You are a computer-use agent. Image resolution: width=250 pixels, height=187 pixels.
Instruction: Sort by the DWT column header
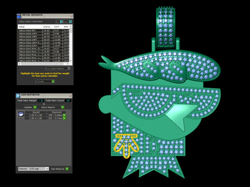[x=58, y=26]
